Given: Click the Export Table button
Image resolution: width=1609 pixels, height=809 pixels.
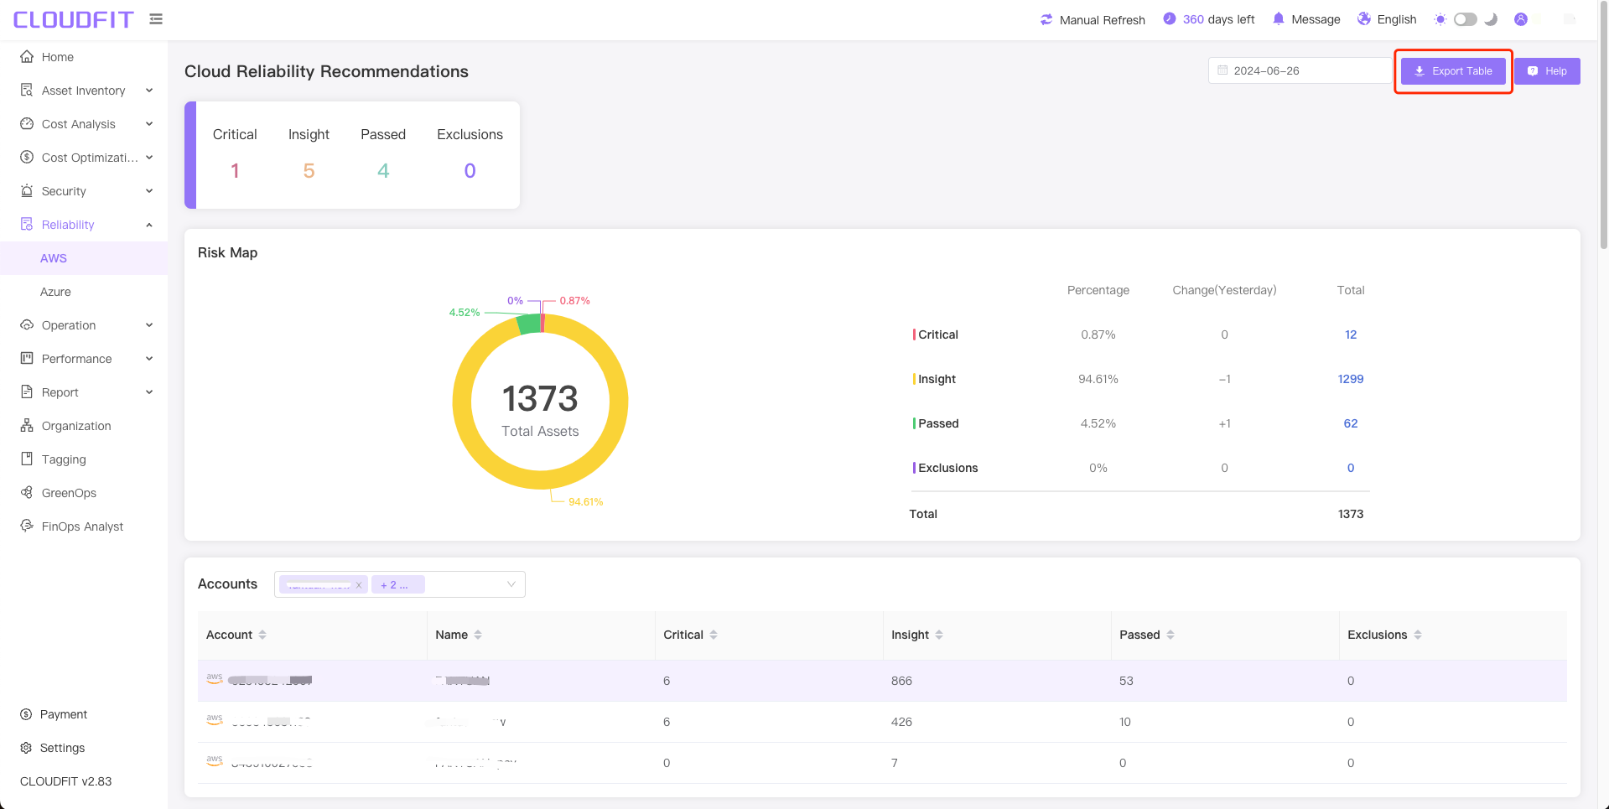Looking at the screenshot, I should (x=1453, y=71).
